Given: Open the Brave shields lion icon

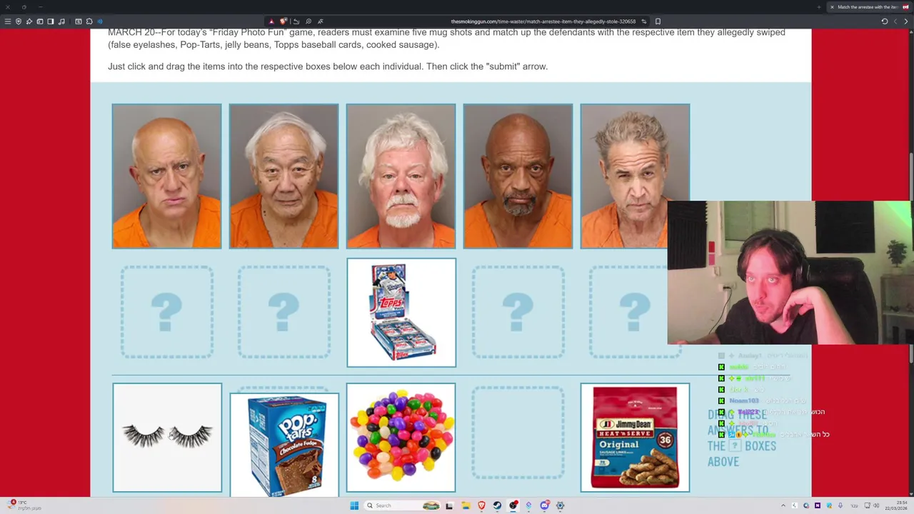Looking at the screenshot, I should coord(283,21).
